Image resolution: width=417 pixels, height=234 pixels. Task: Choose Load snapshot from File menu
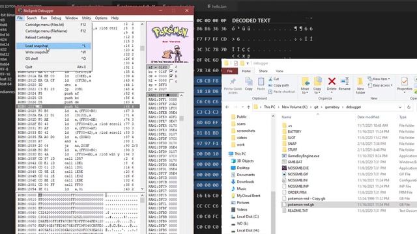tap(53, 46)
